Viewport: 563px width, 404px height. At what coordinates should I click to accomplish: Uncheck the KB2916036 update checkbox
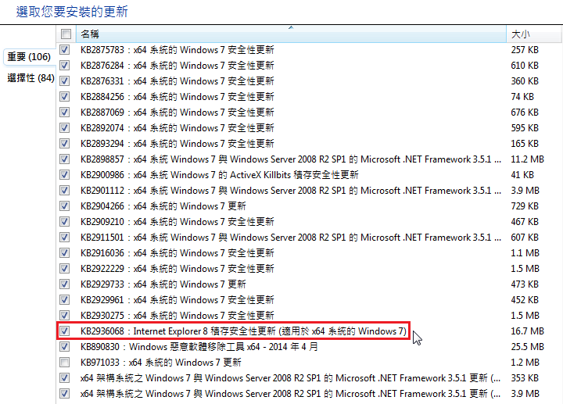(x=65, y=252)
